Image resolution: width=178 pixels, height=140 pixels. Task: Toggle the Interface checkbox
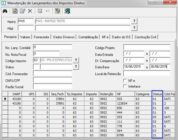pyautogui.click(x=126, y=86)
